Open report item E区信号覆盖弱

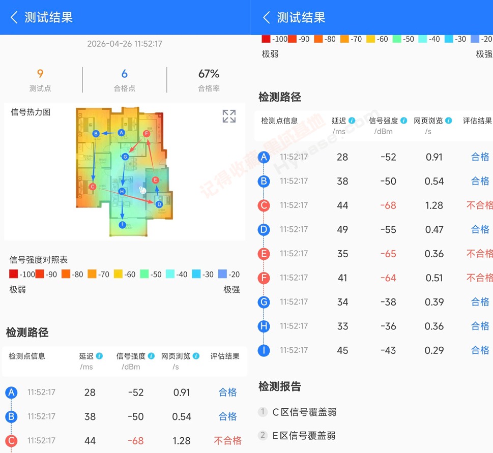point(304,435)
